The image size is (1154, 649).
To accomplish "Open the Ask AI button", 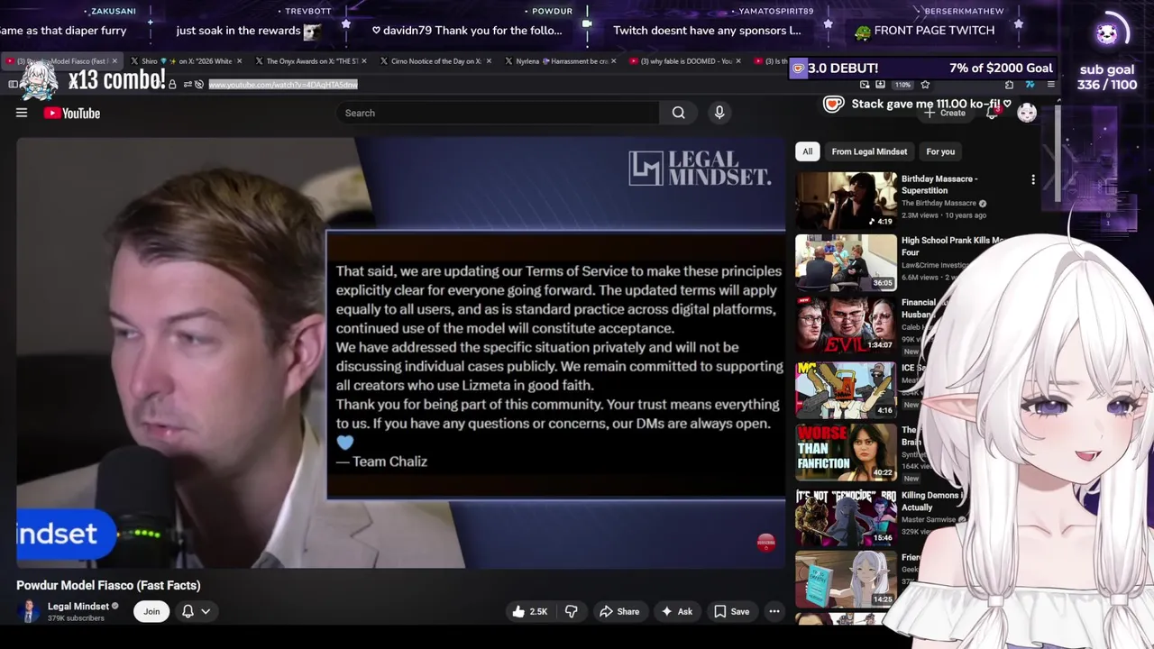I will click(x=676, y=611).
